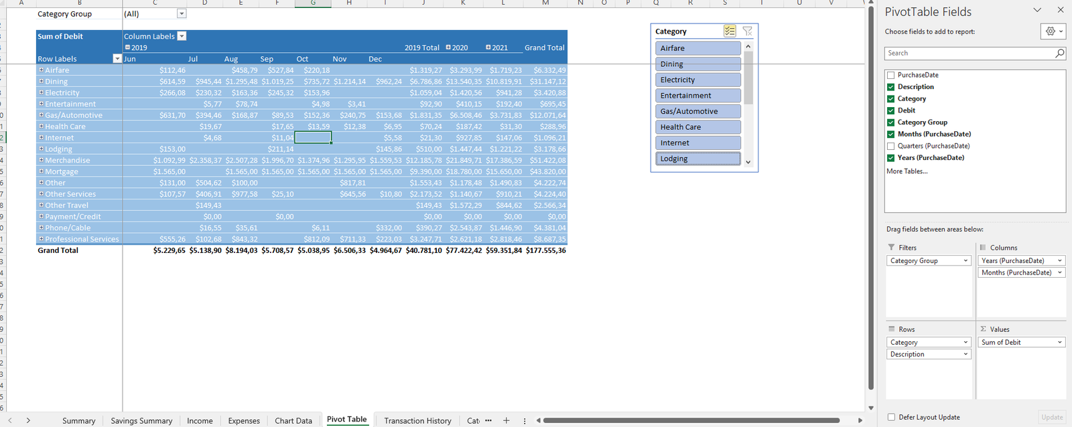Select Dining in the Category slicer

[698, 64]
